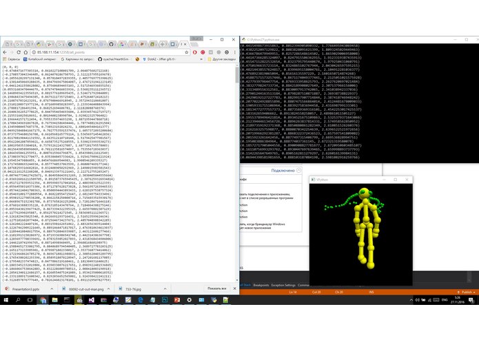Switch to Exception Settings tab in Visual Studio
The image size is (479, 340).
pos(283,285)
